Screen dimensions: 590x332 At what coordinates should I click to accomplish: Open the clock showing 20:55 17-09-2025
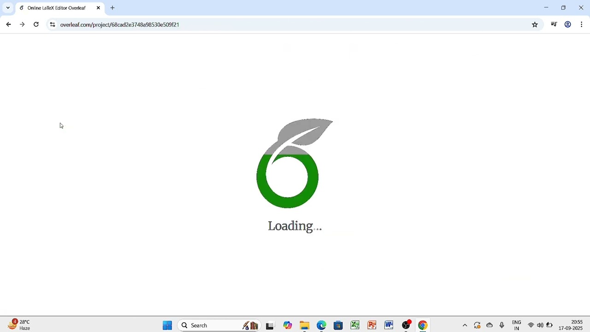[x=571, y=325]
